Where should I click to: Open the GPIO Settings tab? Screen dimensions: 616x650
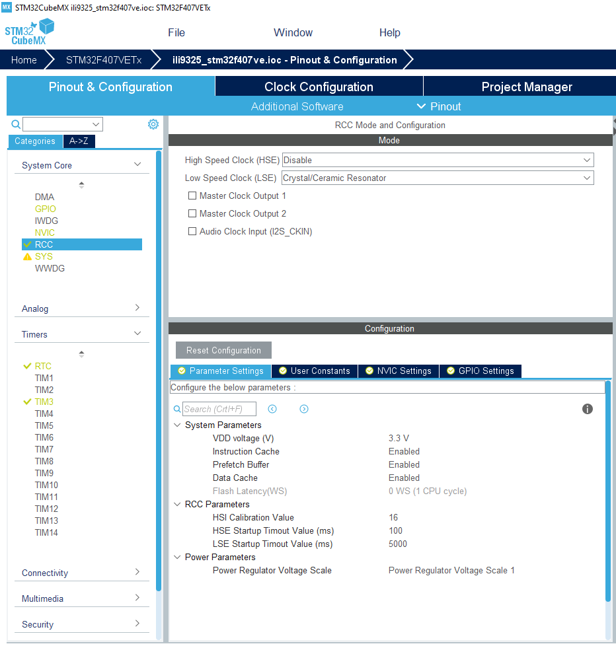coord(480,371)
